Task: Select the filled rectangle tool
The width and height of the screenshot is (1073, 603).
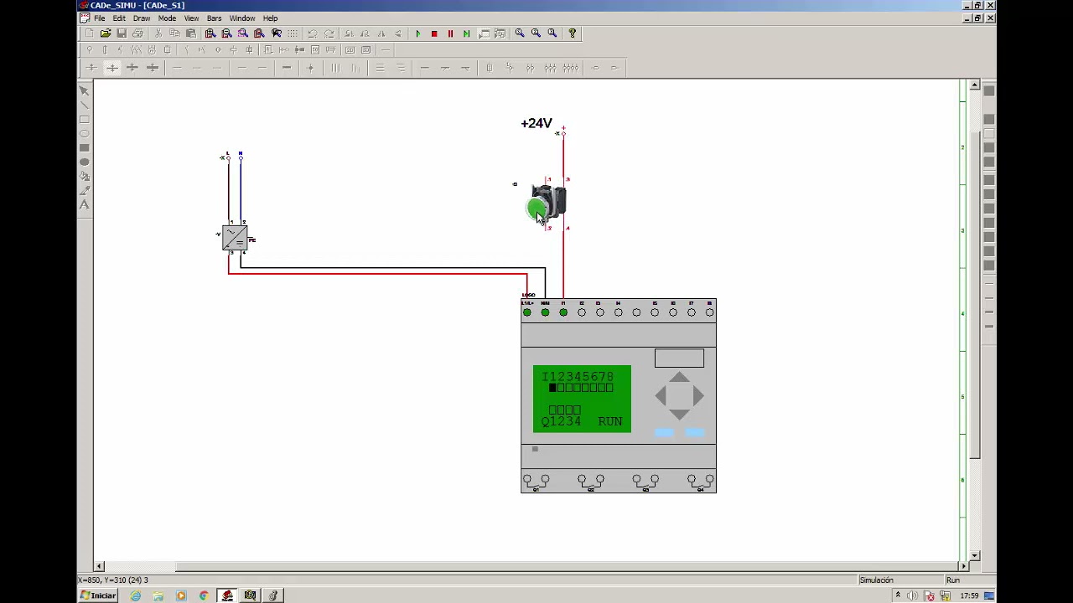Action: 85,147
